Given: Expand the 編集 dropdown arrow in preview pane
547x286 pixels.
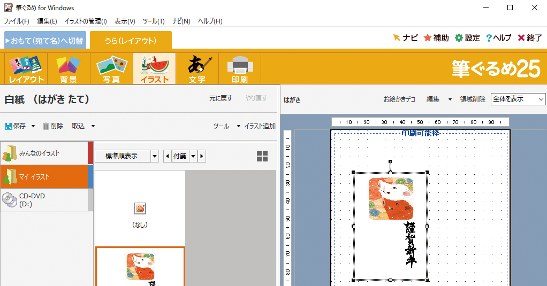Looking at the screenshot, I should 450,99.
